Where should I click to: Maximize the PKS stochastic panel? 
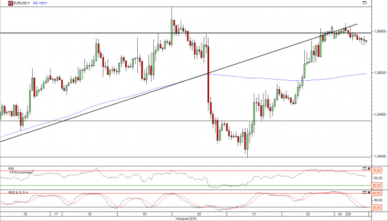tap(364, 192)
